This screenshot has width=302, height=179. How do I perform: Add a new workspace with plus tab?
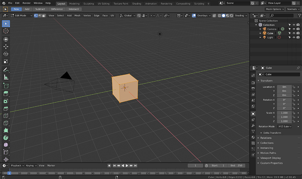[208, 3]
